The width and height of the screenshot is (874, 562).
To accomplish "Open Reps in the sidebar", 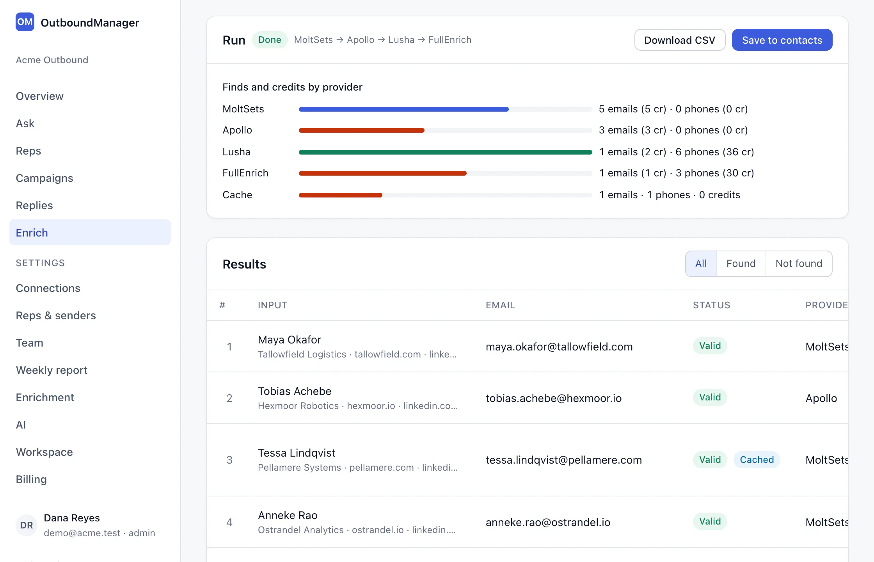I will coord(90,151).
